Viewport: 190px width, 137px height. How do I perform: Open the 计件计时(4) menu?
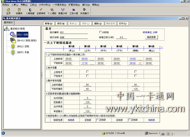45,5
